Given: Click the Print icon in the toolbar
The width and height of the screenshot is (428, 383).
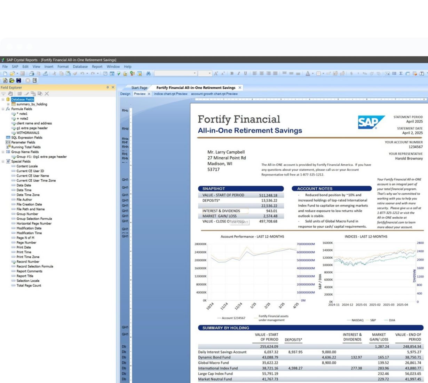Looking at the screenshot, I should coord(32,73).
